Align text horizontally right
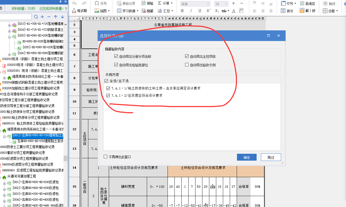346x207 pixels. click(271, 11)
